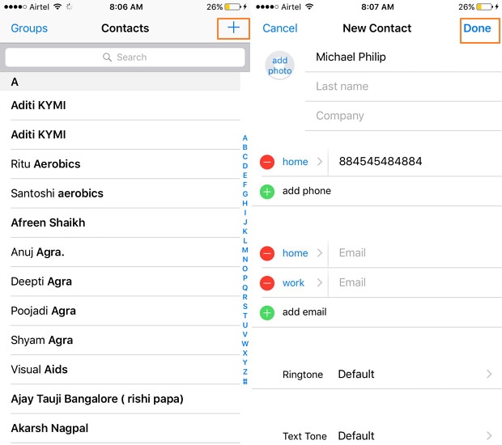Tap section header A
Viewport: 502px width, 445px height.
coord(120,82)
